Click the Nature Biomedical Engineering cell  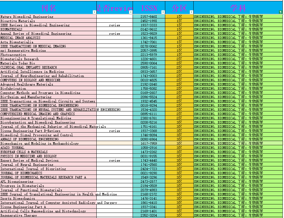48,17
